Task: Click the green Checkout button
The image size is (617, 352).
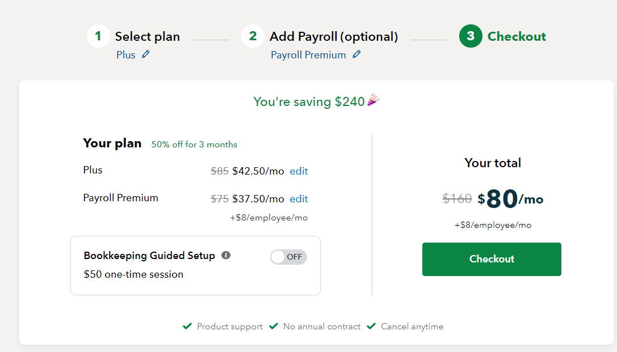Action: [492, 259]
